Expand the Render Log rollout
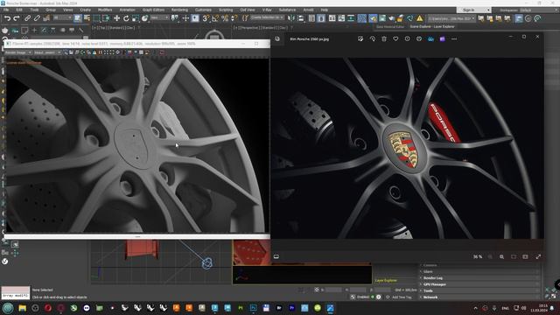560x315 pixels. click(x=479, y=278)
